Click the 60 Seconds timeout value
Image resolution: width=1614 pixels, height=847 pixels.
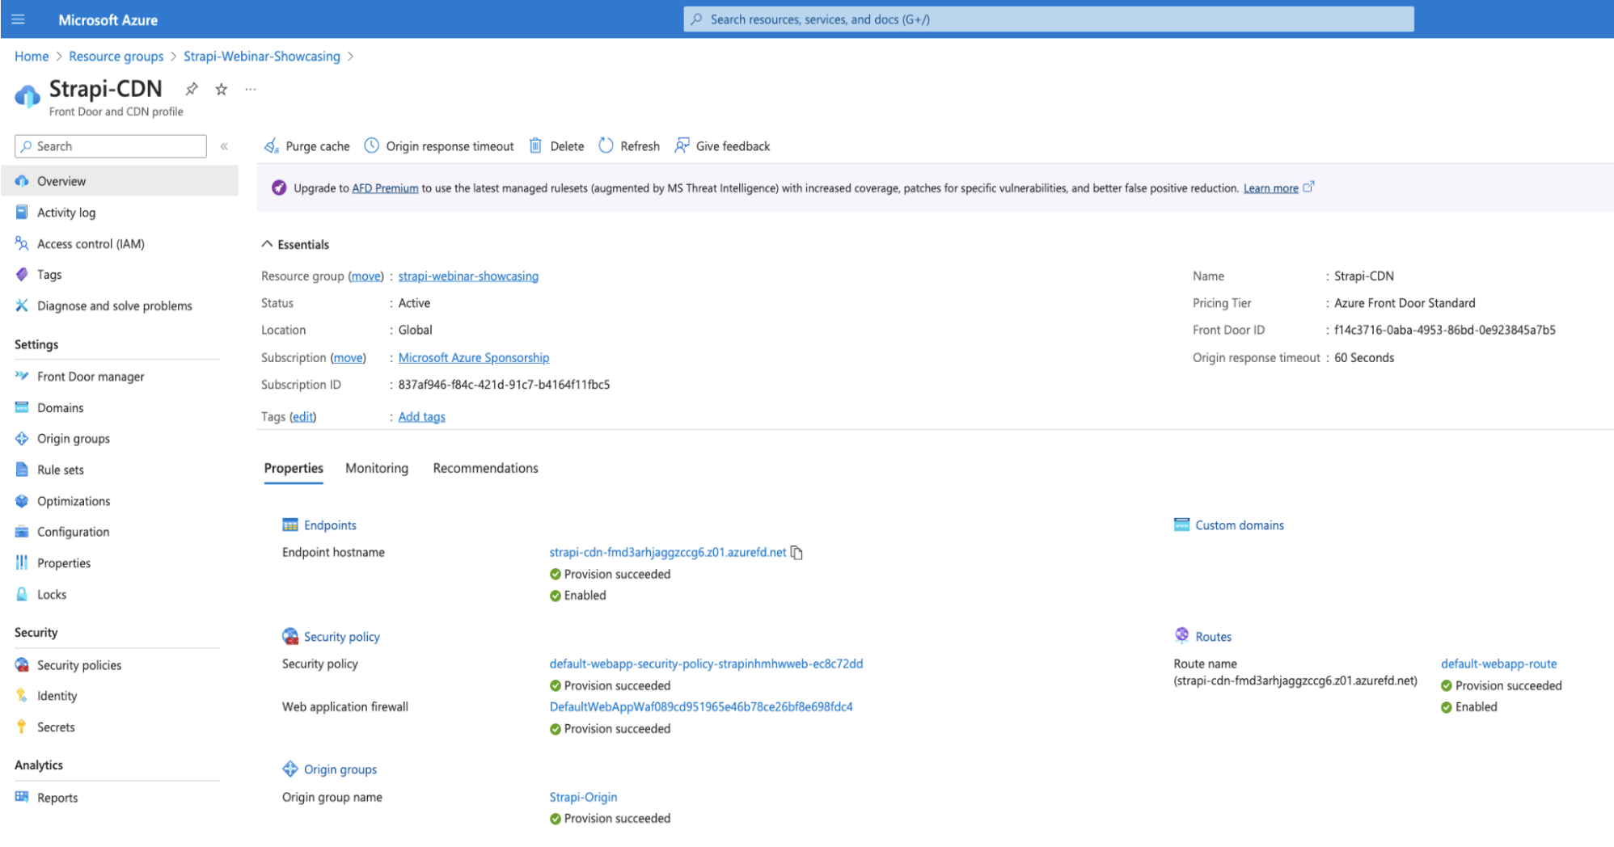click(x=1363, y=358)
